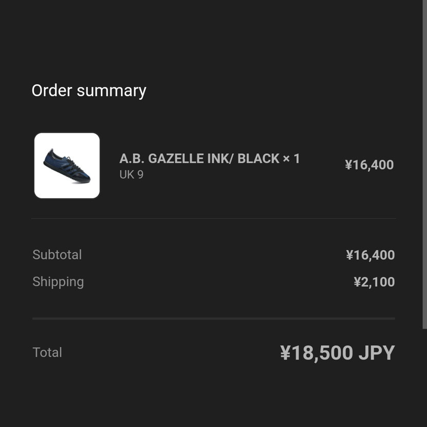Screen dimensions: 427x427
Task: Click the divider line below the product row
Action: 214,219
